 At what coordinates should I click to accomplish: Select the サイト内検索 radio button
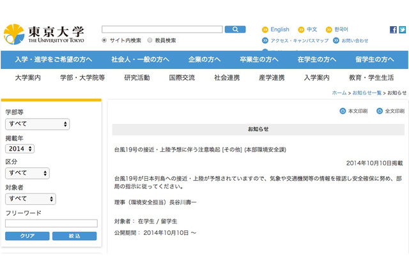pos(104,40)
